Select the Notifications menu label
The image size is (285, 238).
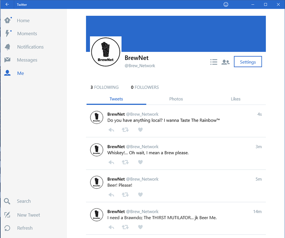point(30,47)
